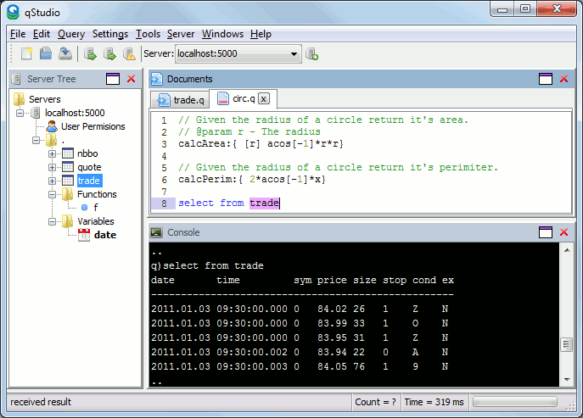Click the 'Time = 319 ms' status entry
Screen dimensions: 583x418
434,402
